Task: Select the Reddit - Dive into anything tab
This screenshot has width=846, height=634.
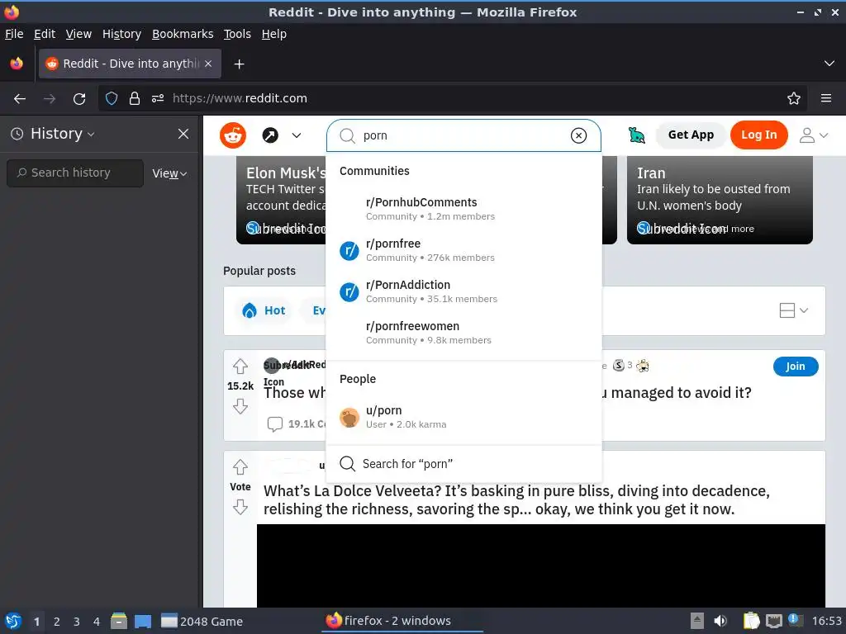Action: coord(130,64)
